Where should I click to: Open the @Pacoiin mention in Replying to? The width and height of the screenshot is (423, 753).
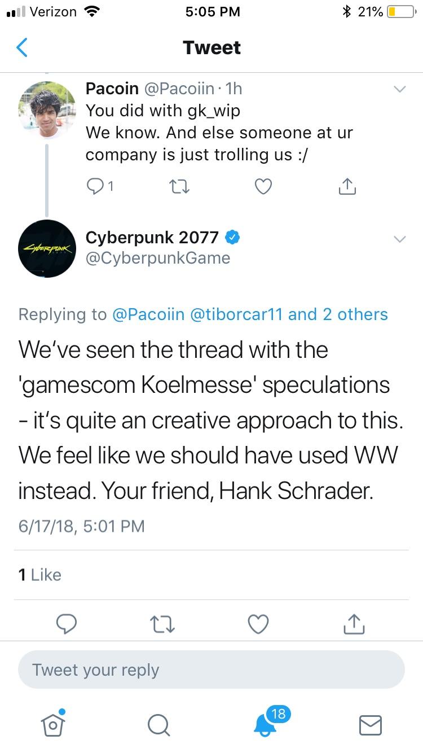point(148,314)
